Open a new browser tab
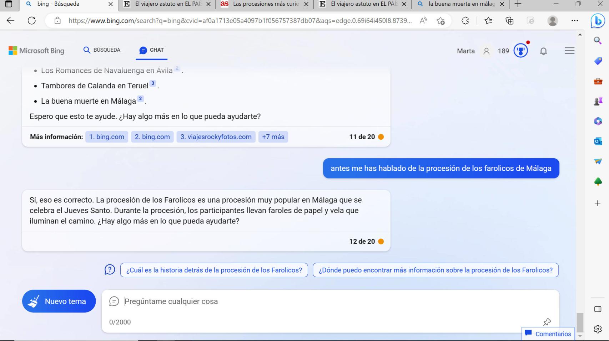This screenshot has height=341, width=609. pos(518,4)
